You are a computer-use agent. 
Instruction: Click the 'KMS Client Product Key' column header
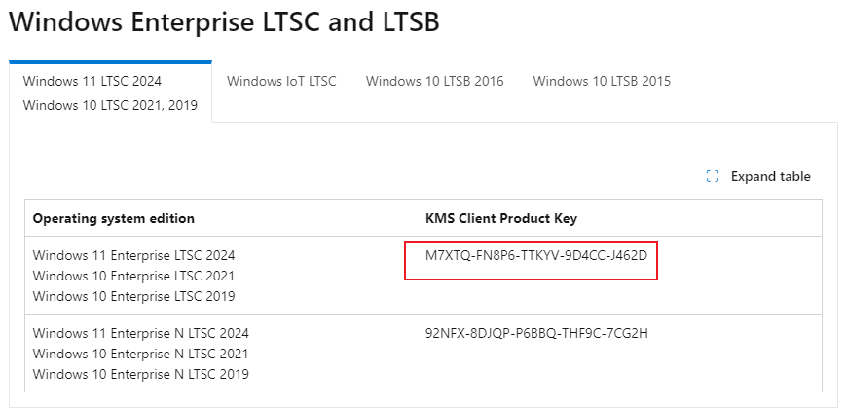(501, 218)
